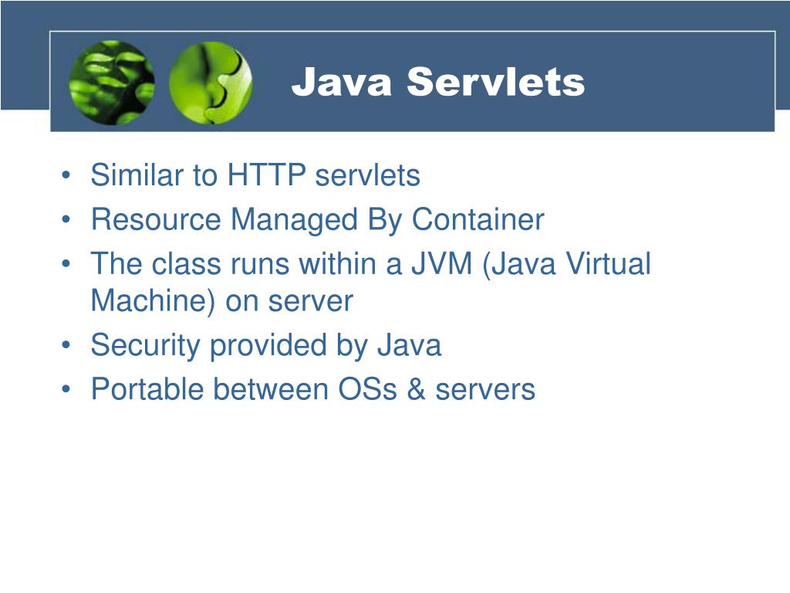Screen dimensions: 790x593
Task: Select the Java Servlets slide title
Action: pyautogui.click(x=438, y=82)
